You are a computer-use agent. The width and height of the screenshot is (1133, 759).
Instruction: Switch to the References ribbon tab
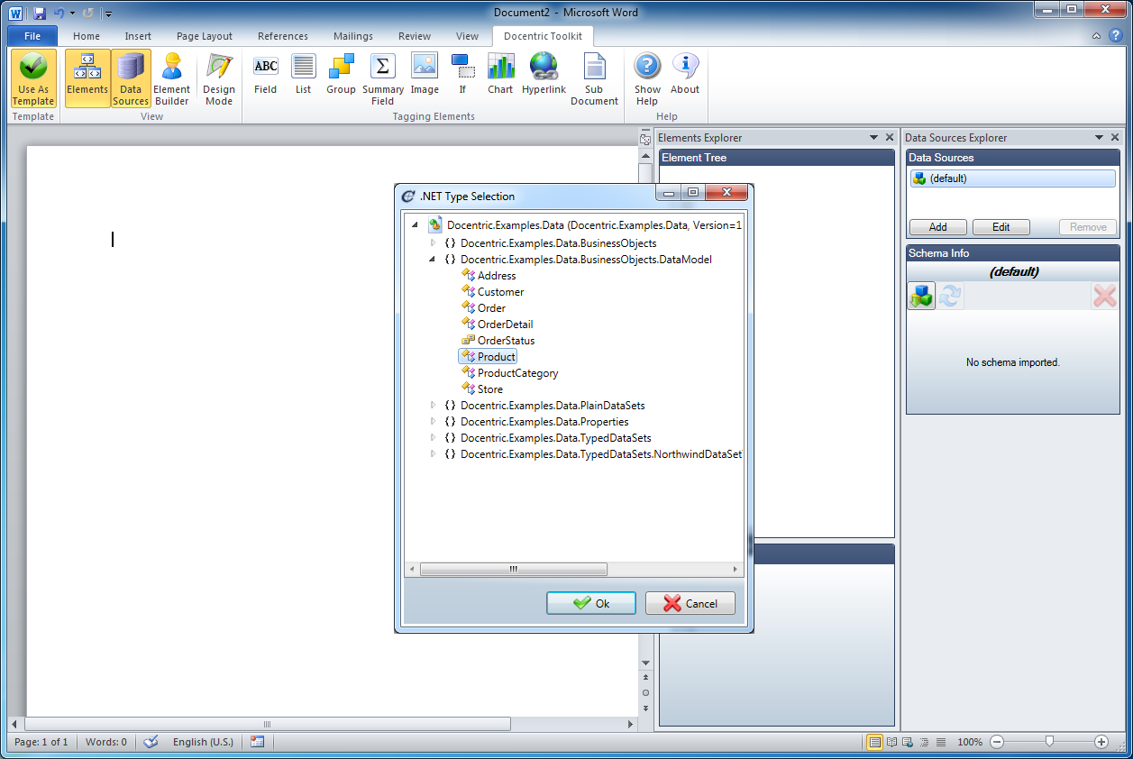tap(283, 36)
